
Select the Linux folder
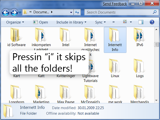pos(115,68)
